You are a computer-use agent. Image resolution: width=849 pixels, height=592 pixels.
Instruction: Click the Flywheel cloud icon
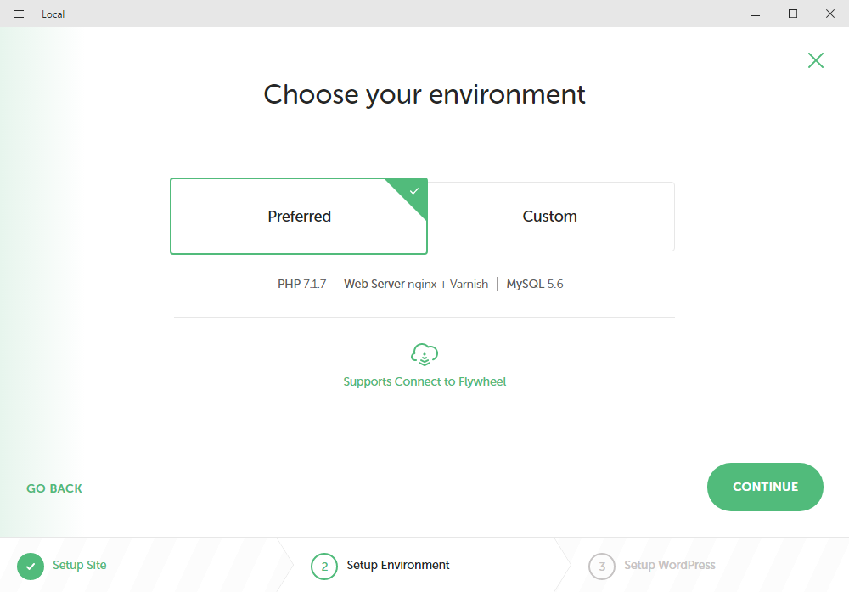coord(424,354)
